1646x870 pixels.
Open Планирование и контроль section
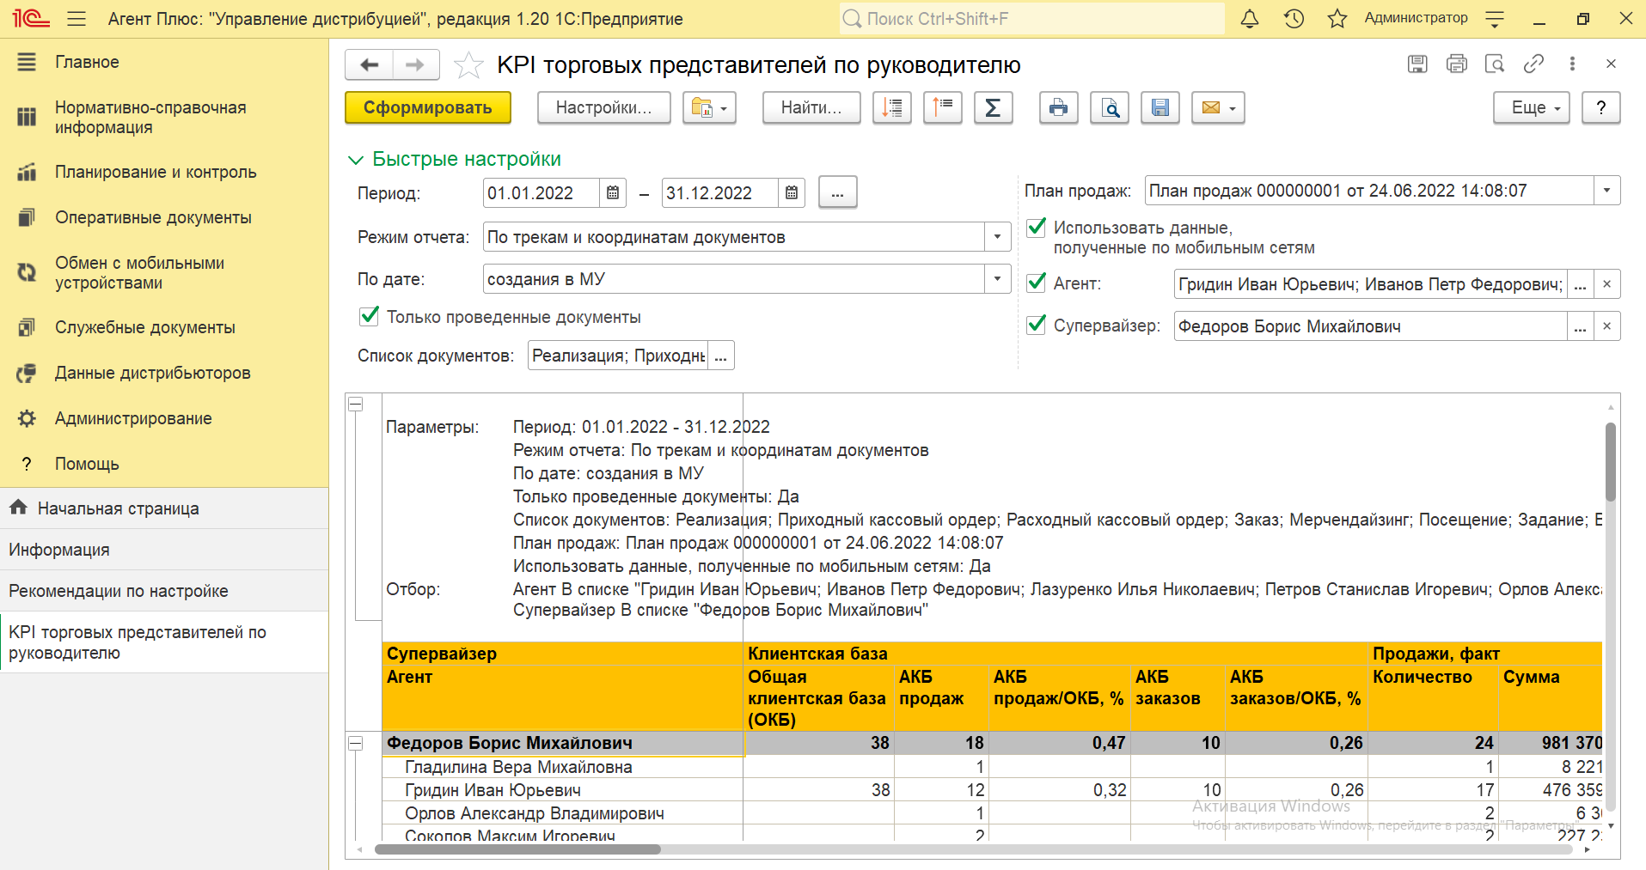coord(164,172)
